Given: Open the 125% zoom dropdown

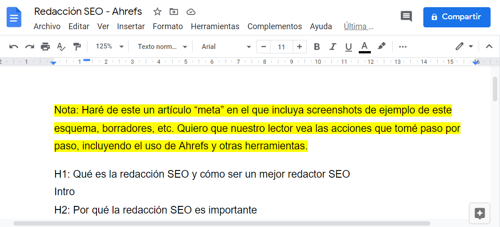Looking at the screenshot, I should [x=109, y=47].
